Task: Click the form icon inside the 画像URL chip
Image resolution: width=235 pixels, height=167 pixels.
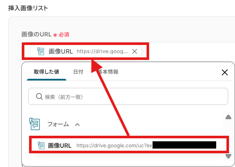Action: tap(41, 51)
